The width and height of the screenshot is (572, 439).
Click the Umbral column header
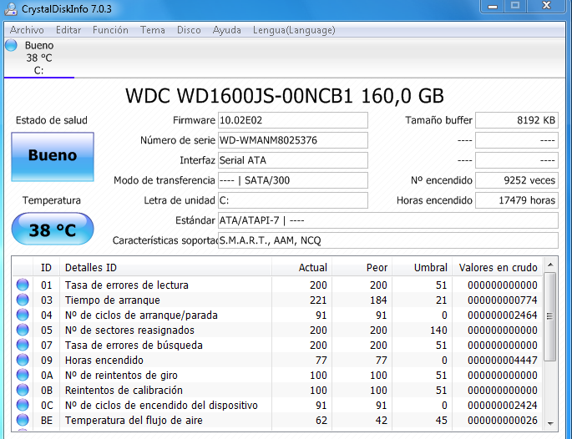coord(422,268)
